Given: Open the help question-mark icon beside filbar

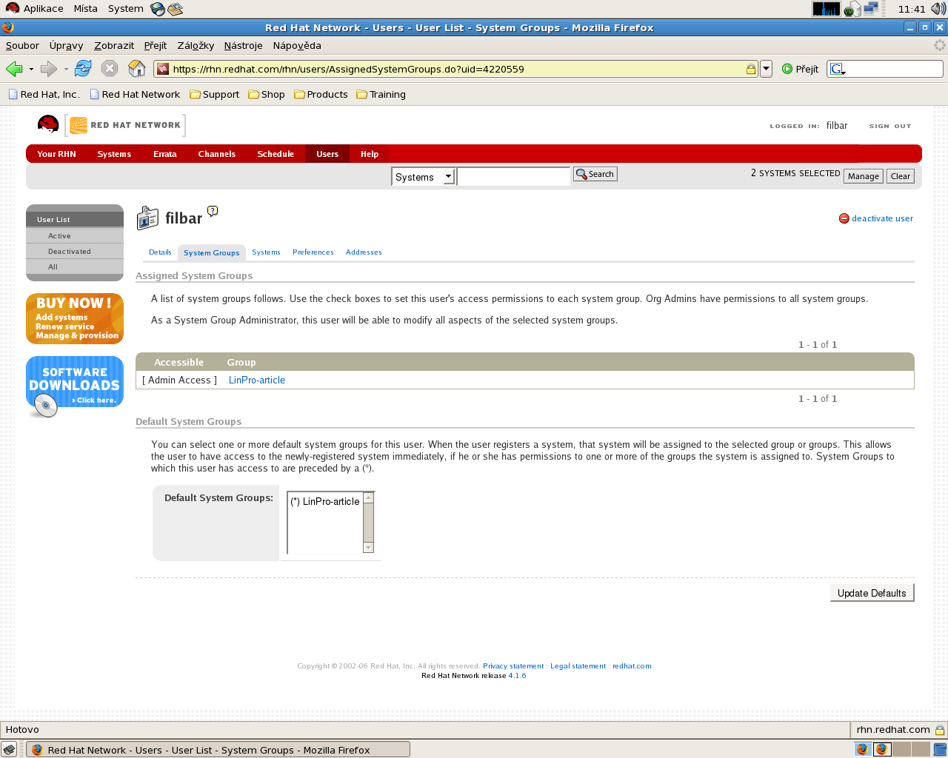Looking at the screenshot, I should tap(213, 211).
